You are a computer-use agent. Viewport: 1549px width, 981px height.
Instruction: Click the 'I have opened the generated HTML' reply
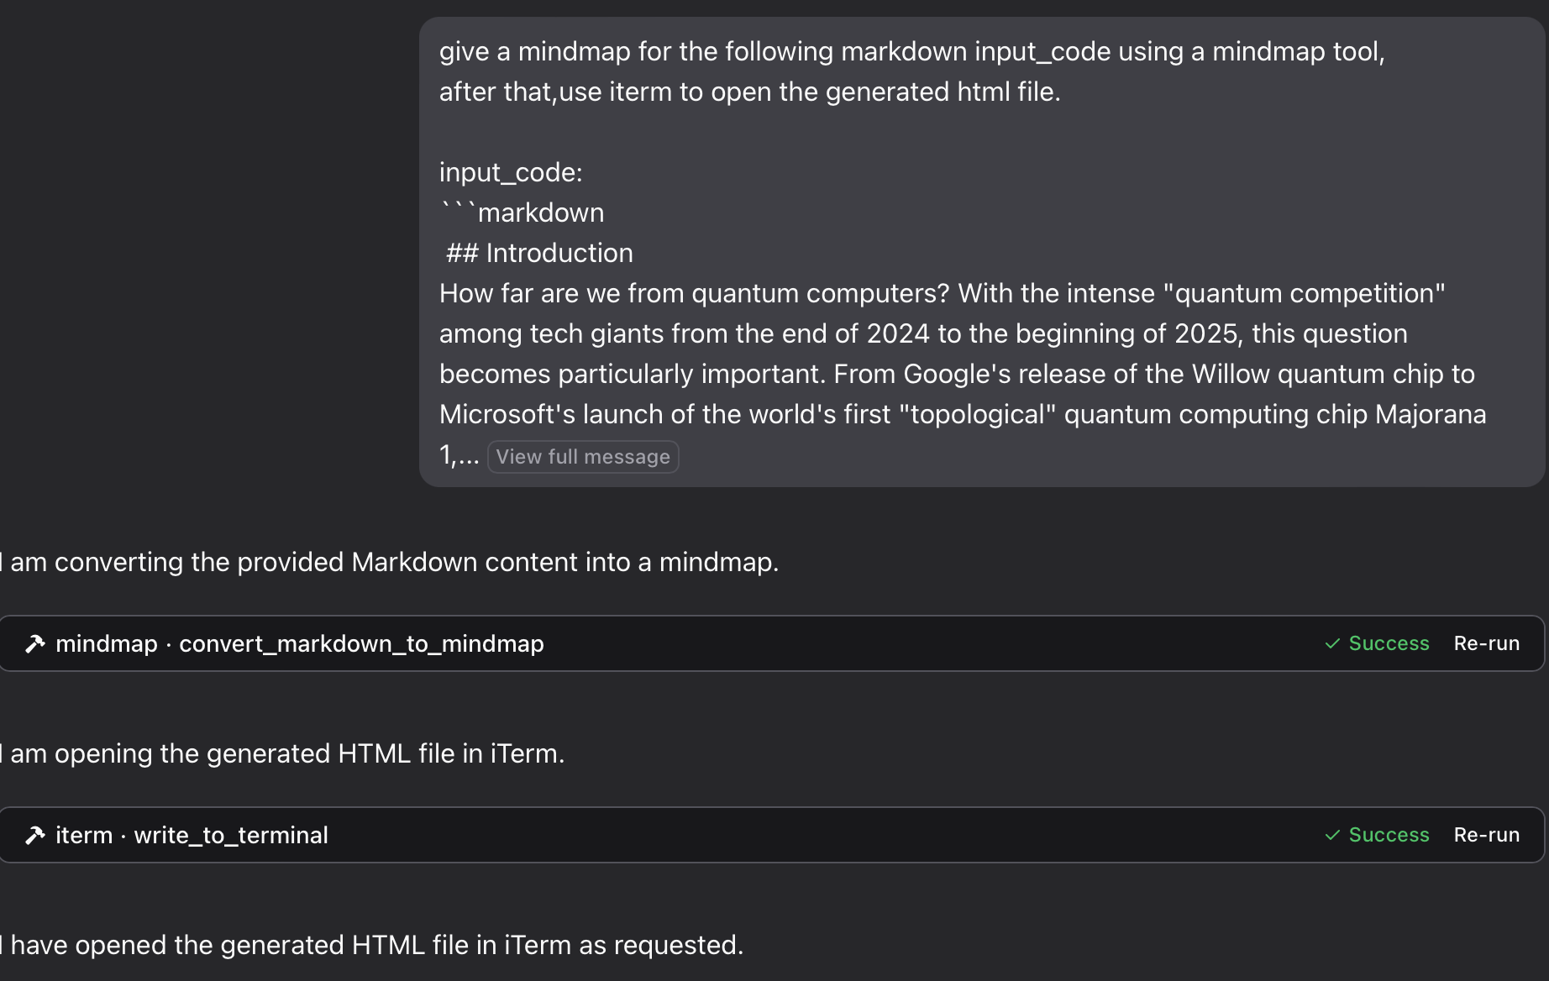[372, 945]
